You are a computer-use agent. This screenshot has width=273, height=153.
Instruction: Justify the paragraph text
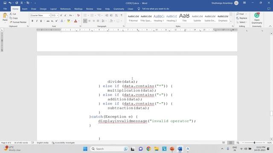click(x=98, y=21)
